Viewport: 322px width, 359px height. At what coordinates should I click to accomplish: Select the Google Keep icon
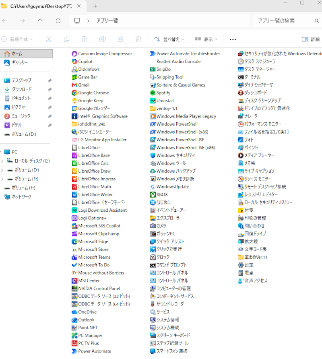tap(74, 101)
